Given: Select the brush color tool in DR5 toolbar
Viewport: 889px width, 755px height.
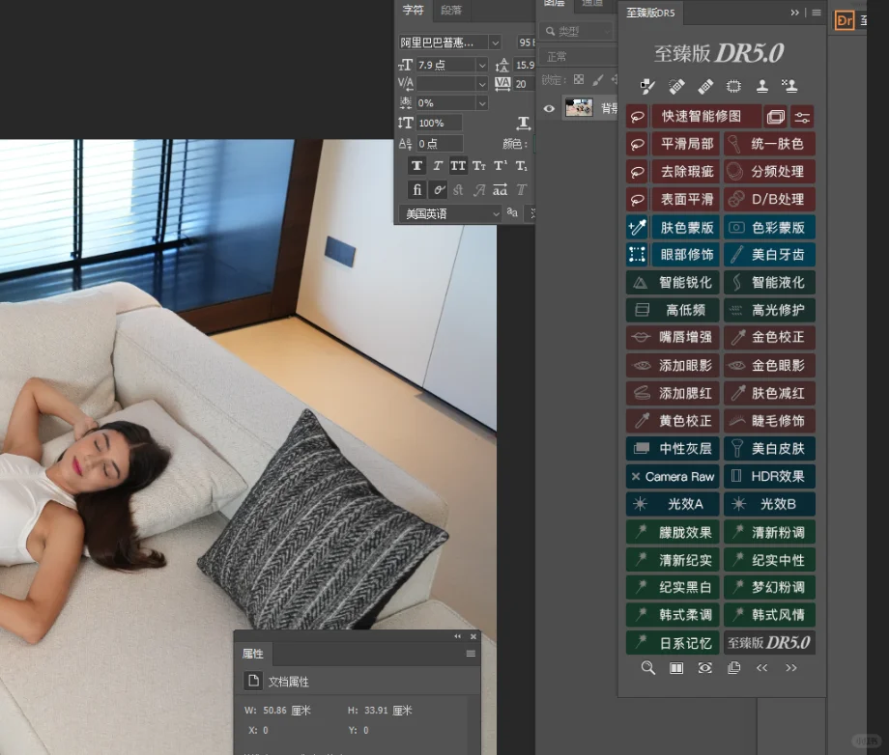Looking at the screenshot, I should 646,86.
